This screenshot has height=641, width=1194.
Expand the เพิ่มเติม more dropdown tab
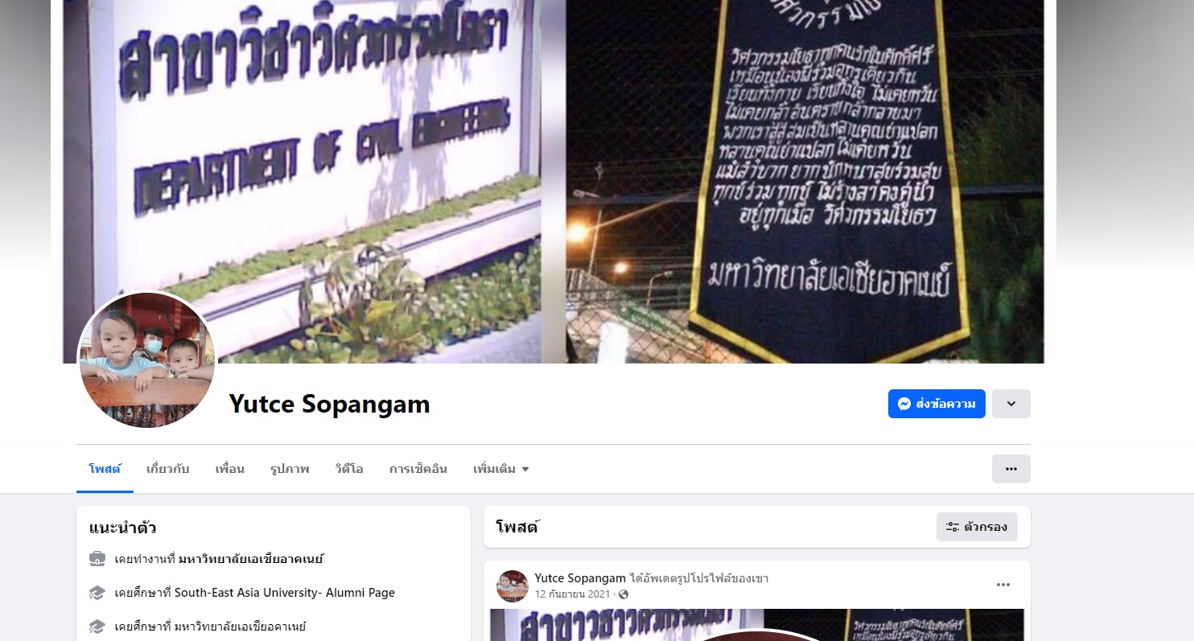click(x=500, y=469)
